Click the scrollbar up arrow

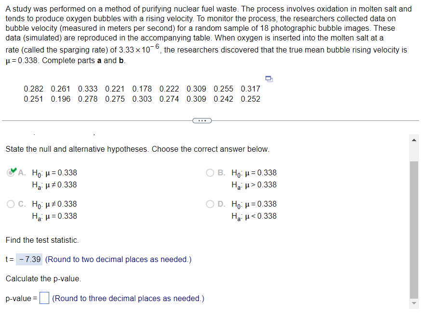point(413,140)
